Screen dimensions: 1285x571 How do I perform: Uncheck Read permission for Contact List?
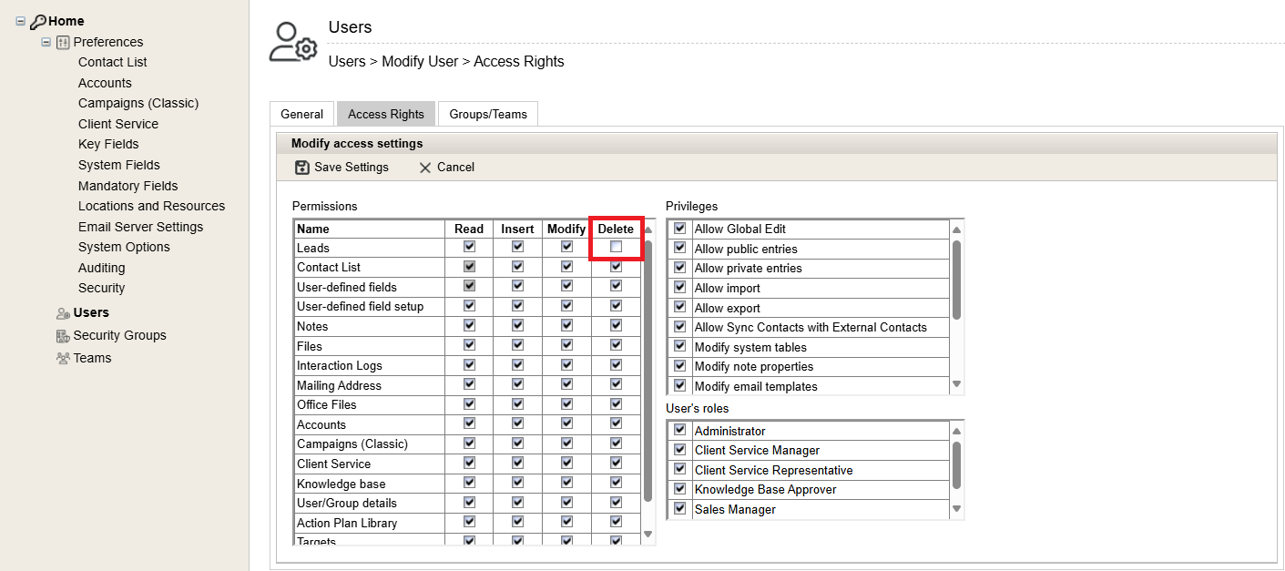(x=468, y=266)
